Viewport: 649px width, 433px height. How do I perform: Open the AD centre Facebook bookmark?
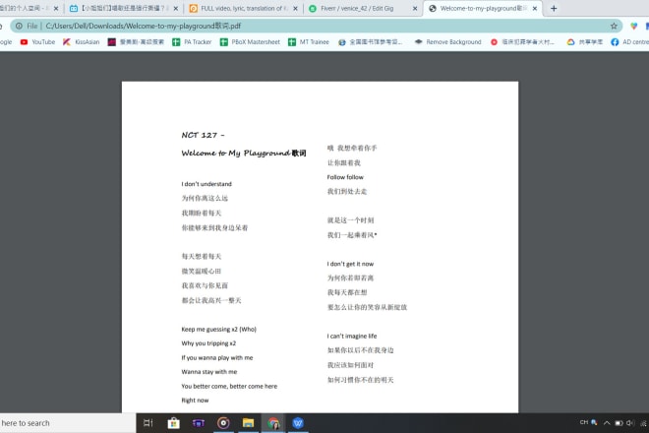coord(629,42)
